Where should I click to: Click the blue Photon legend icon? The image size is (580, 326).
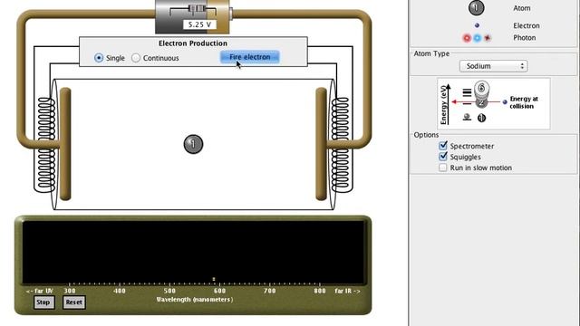tap(478, 38)
